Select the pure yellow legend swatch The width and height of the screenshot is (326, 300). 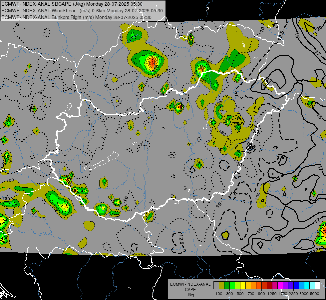pyautogui.click(x=243, y=285)
